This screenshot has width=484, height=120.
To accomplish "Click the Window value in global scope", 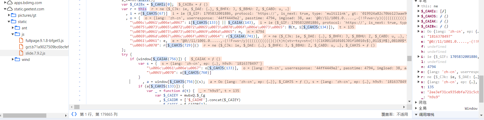I will [471, 108].
